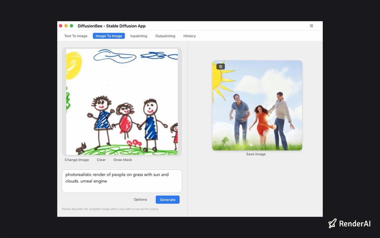Focus the prompt text box
The width and height of the screenshot is (380, 238).
(122, 181)
